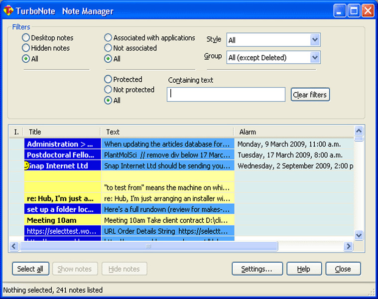Click status text 'Nothing selected, 241 notes listed'

pos(53,290)
